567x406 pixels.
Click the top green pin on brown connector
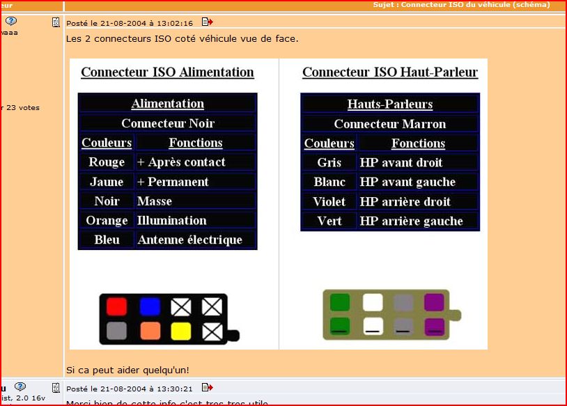tap(340, 302)
